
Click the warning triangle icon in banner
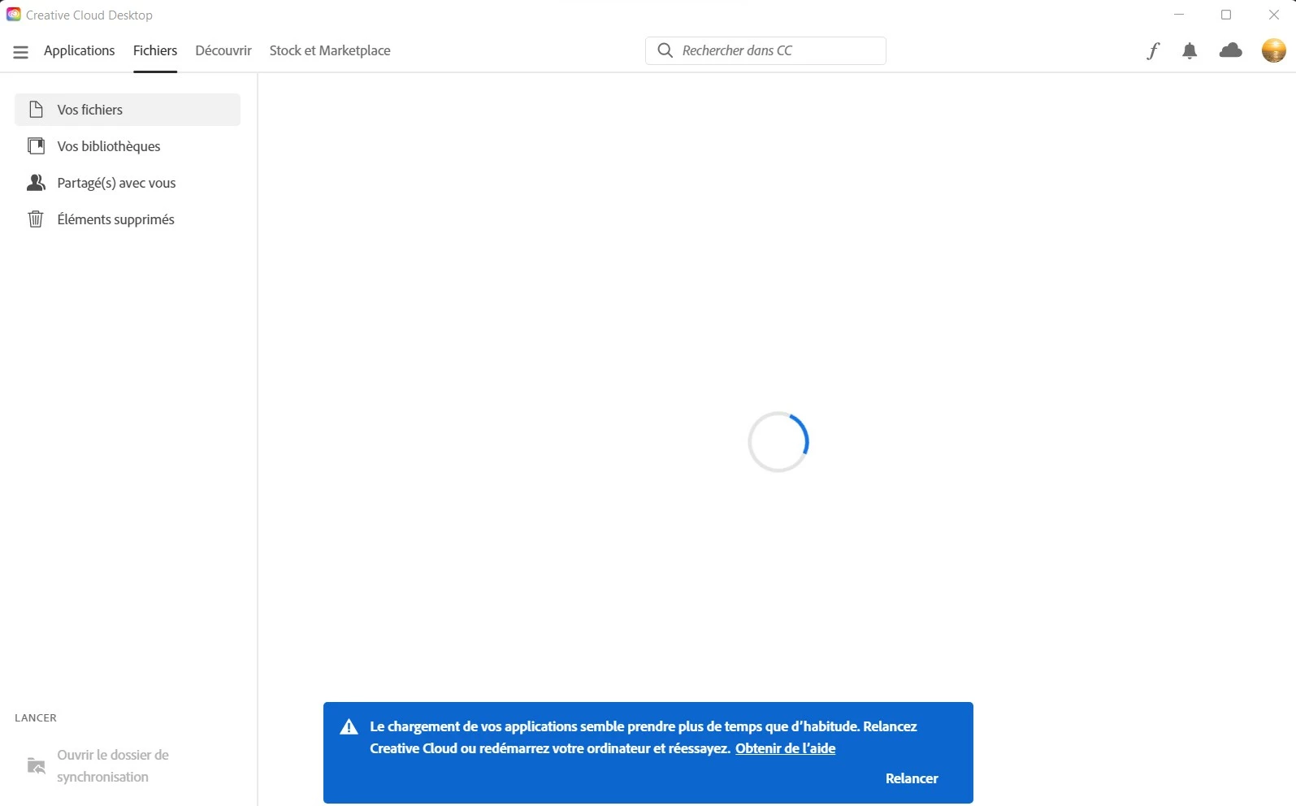click(349, 727)
